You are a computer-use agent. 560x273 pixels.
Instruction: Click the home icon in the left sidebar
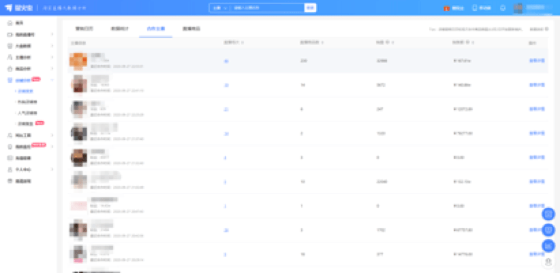click(x=9, y=22)
